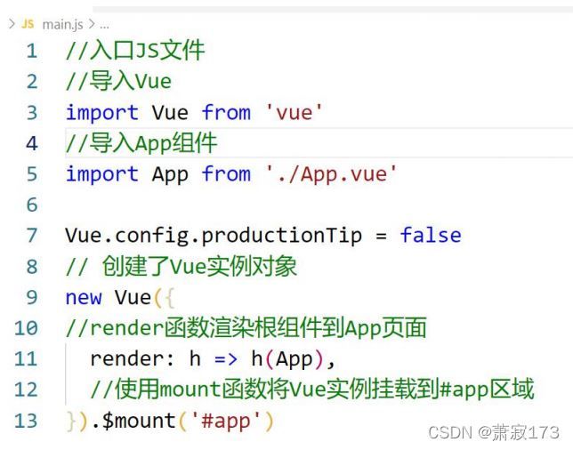
Task: Place cursor on productionTip property
Action: [x=282, y=236]
